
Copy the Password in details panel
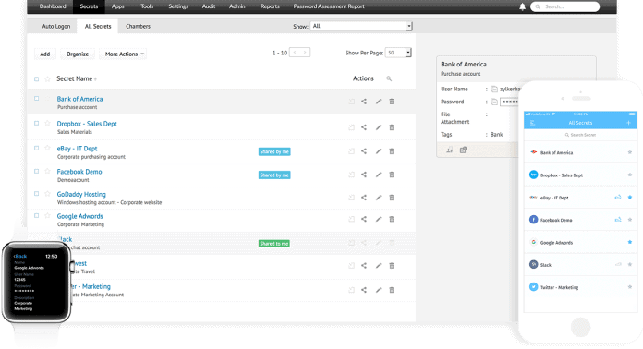tap(494, 102)
